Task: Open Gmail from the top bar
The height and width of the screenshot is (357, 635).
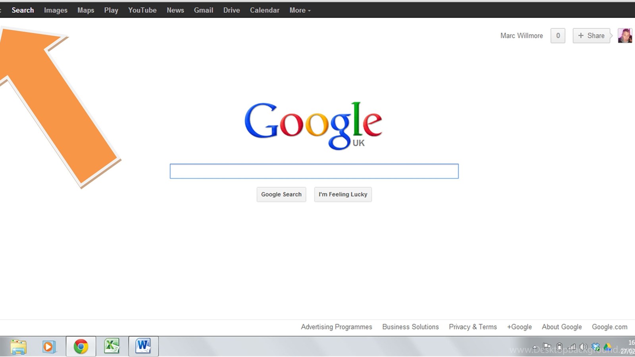Action: (x=203, y=10)
